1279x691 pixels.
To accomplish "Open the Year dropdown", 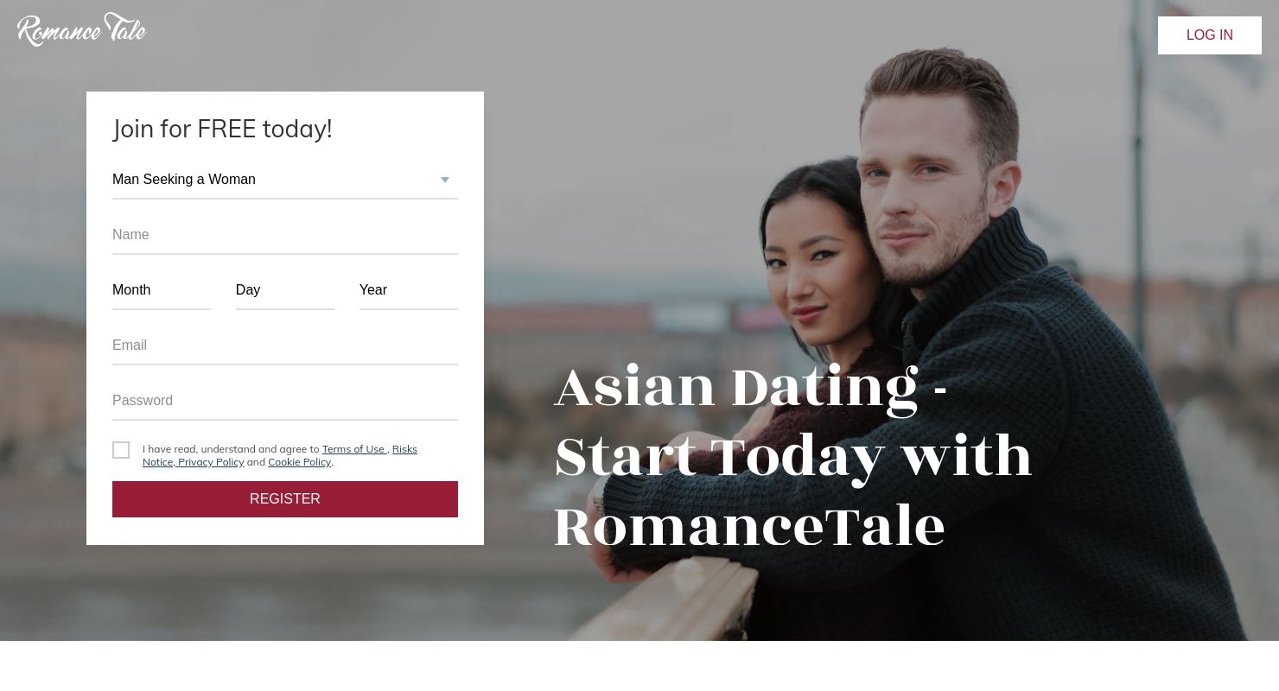I will [x=409, y=290].
